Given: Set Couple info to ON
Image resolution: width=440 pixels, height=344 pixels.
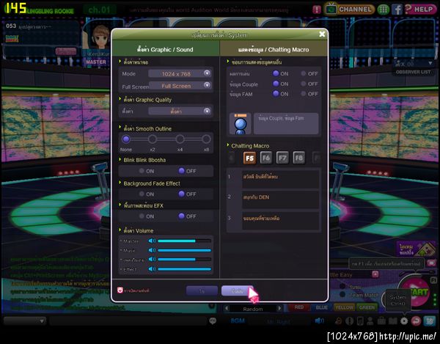Looking at the screenshot, I should pos(276,84).
